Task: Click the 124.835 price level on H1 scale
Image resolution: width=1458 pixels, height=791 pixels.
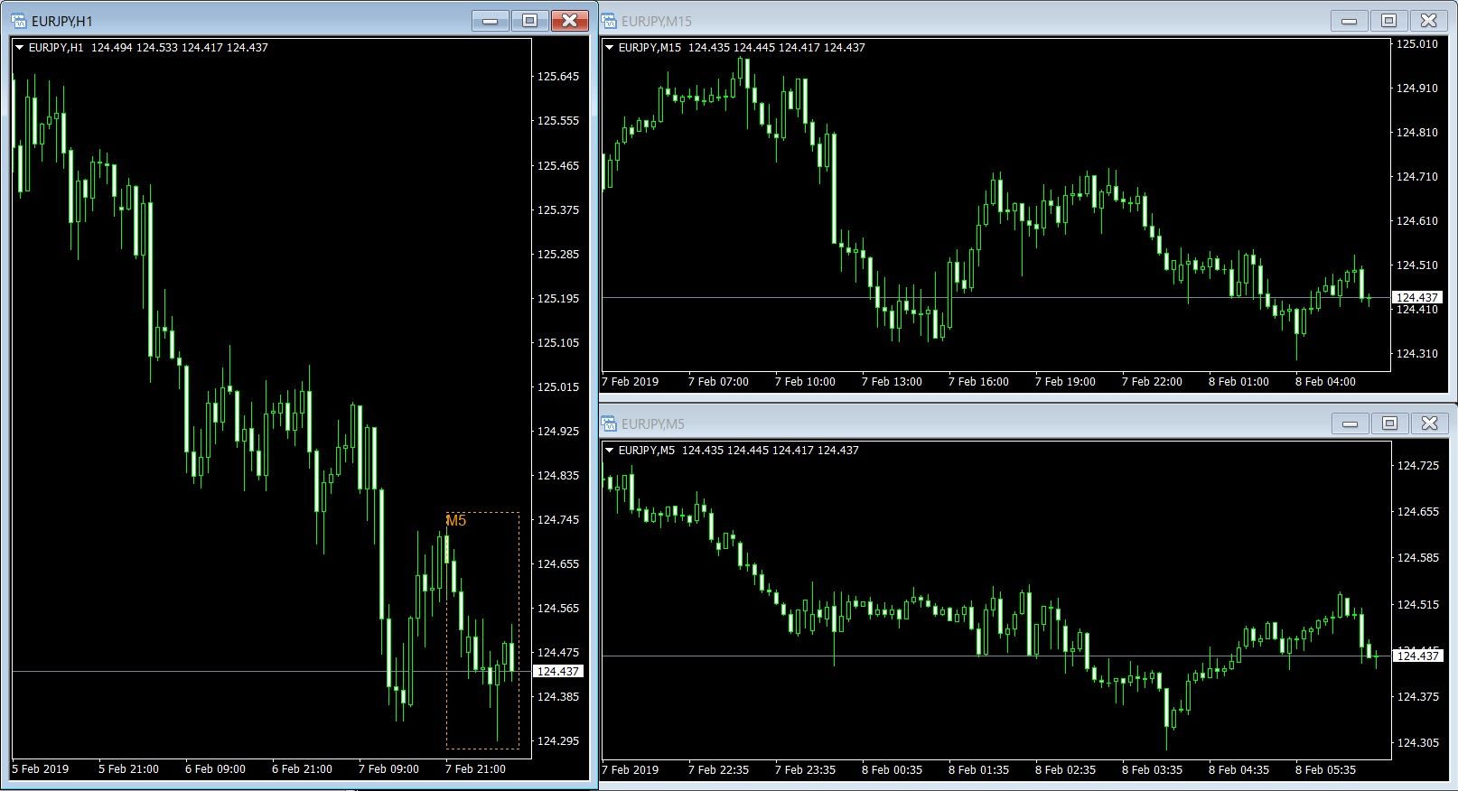Action: click(558, 476)
